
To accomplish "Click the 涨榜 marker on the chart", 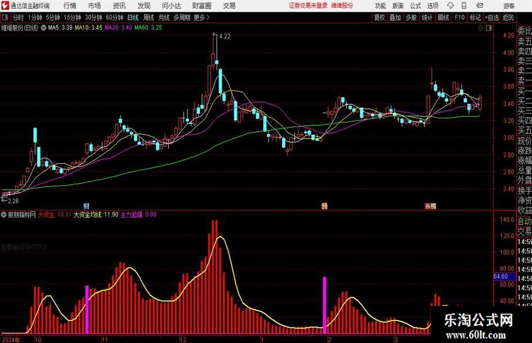I will [430, 206].
